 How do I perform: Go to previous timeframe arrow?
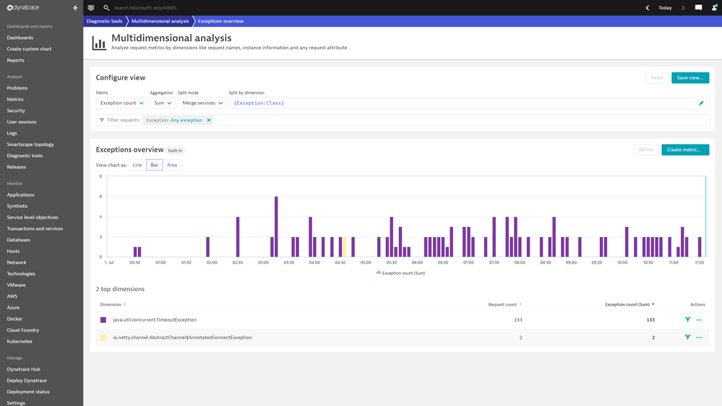648,8
